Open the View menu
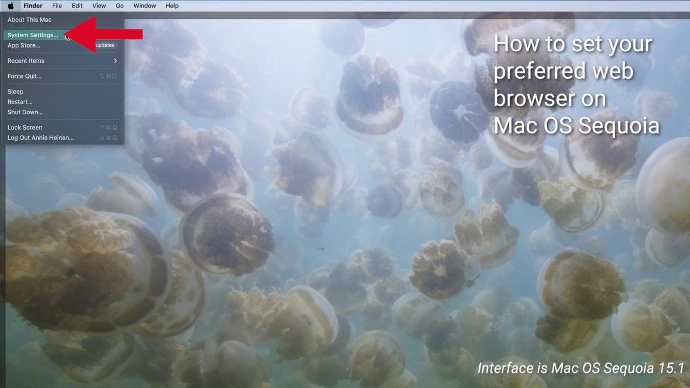 tap(99, 6)
